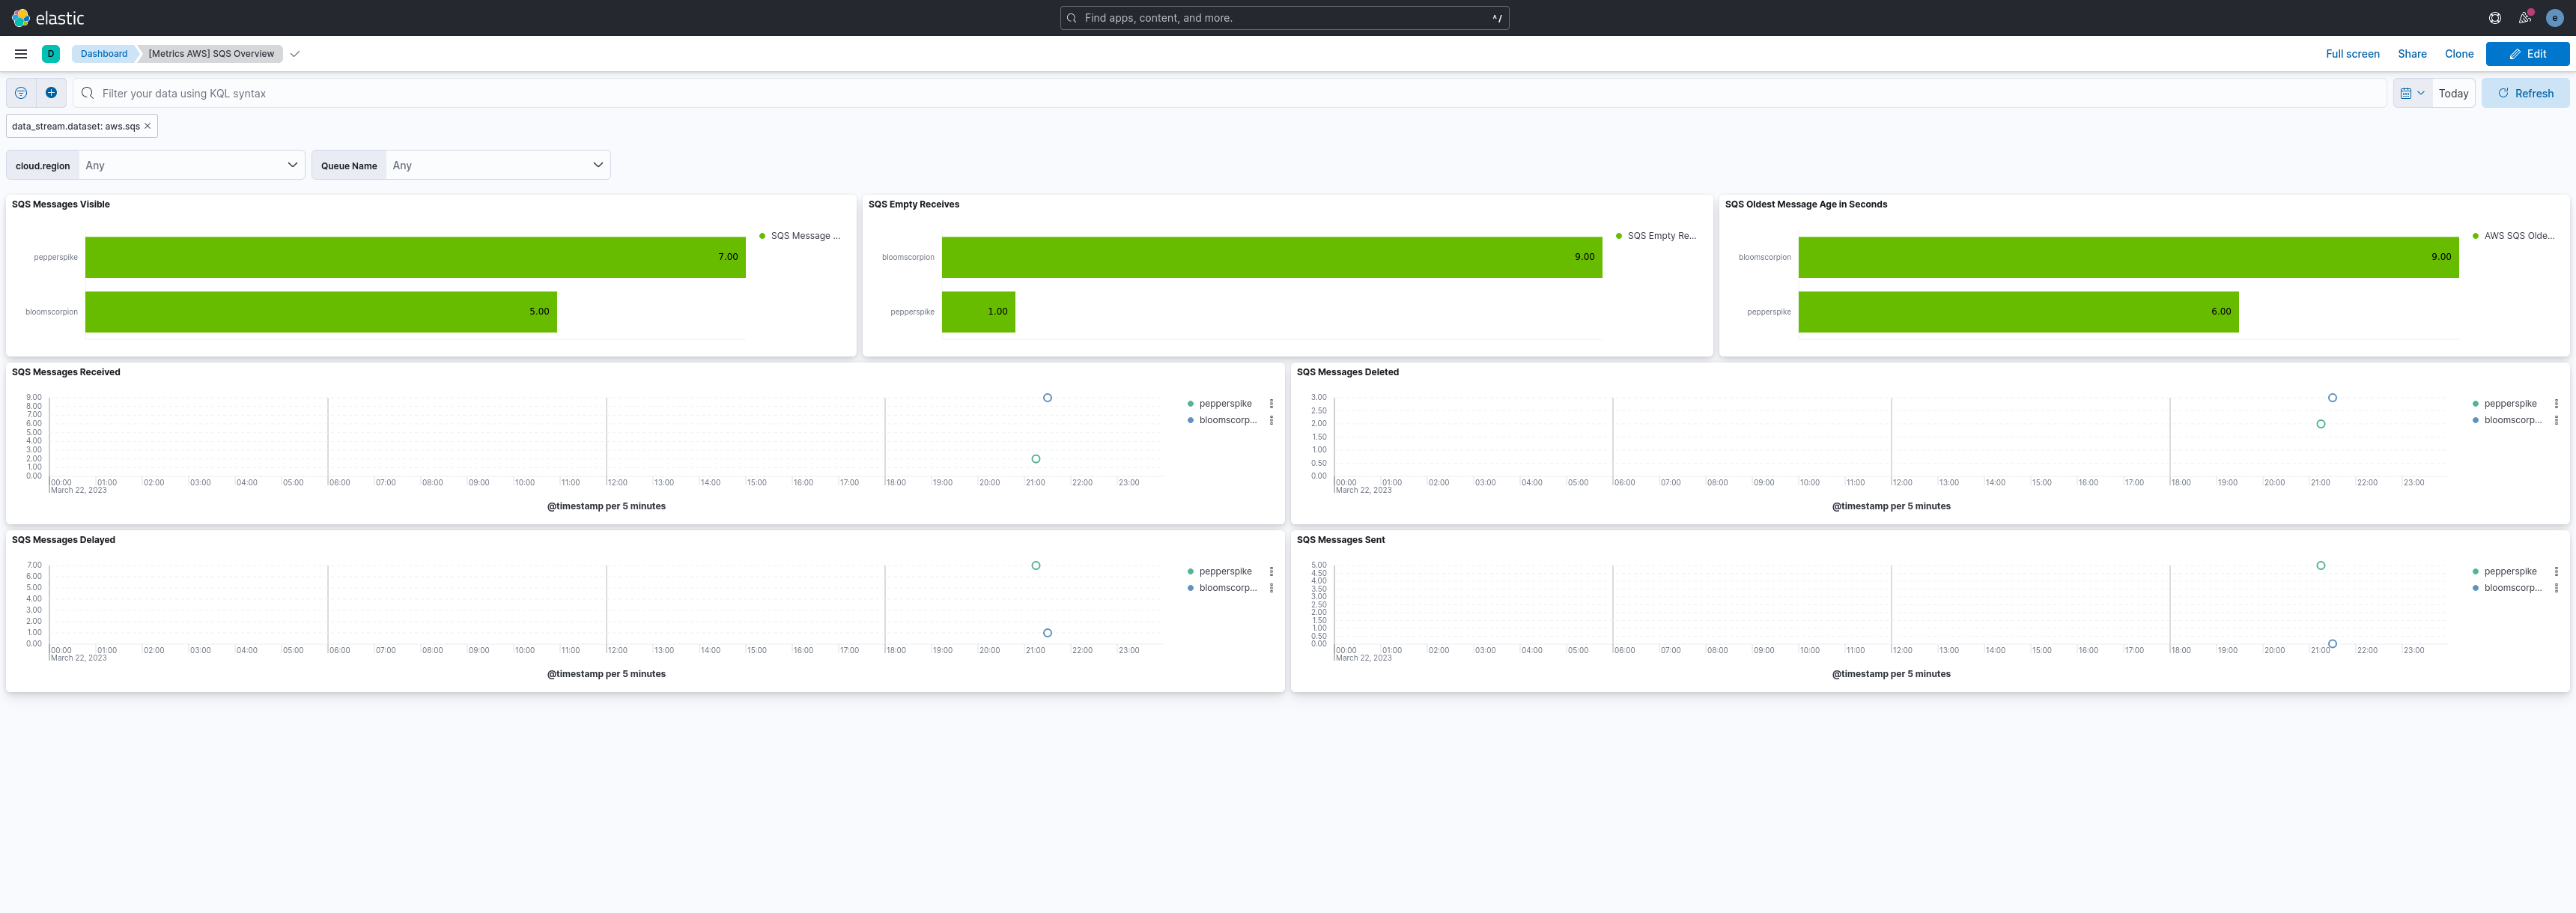2576x913 pixels.
Task: Open the calendar date quick menu
Action: click(2412, 93)
